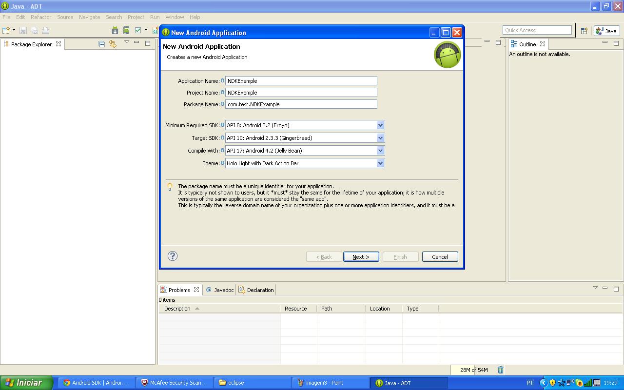Viewport: 624px width, 390px height.
Task: Click the Project Name text field
Action: coord(301,93)
